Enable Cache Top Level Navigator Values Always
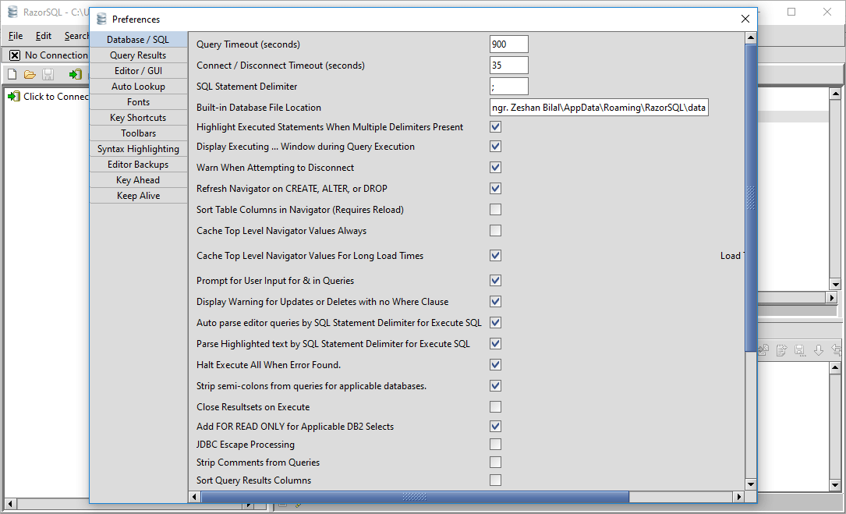 pos(495,231)
